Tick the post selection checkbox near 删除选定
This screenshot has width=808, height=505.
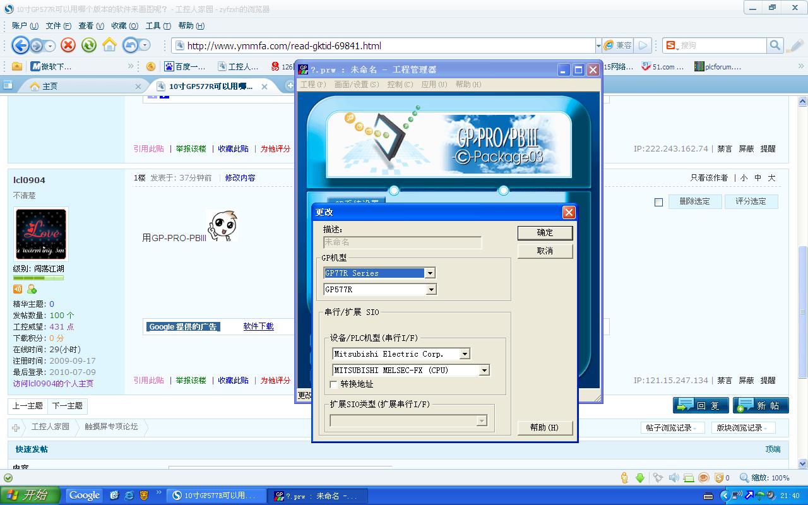658,202
